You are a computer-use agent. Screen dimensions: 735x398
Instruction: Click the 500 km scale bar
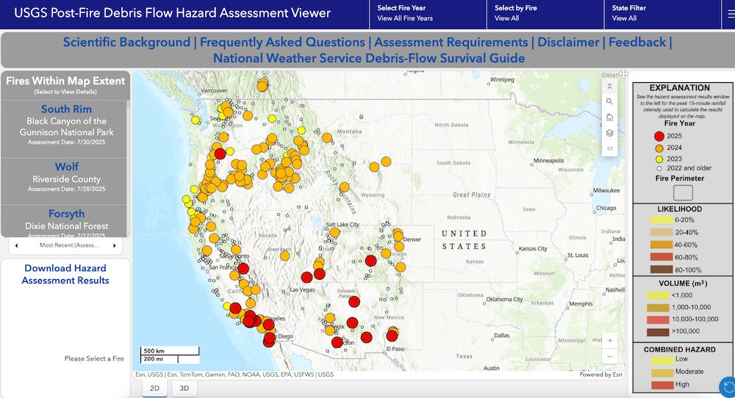tap(170, 351)
